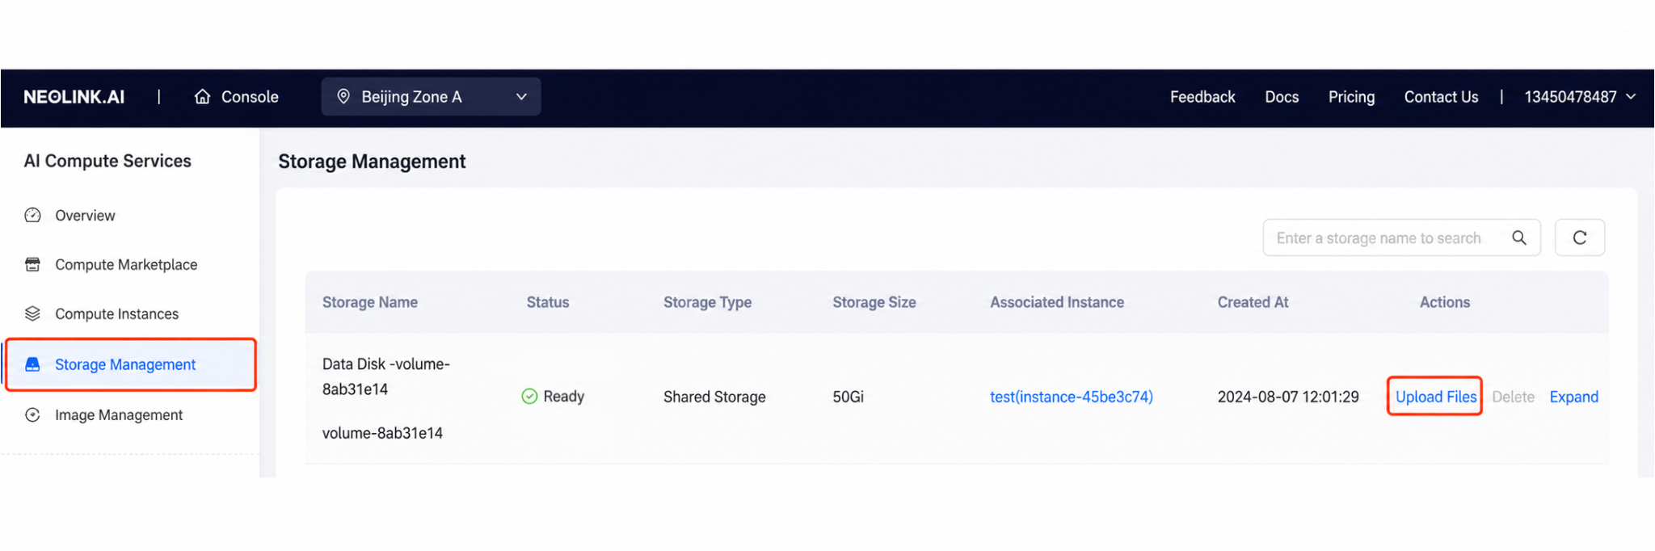Screen dimensions: 1655x551
Task: Click the AI Compute Services sidebar title
Action: point(107,161)
